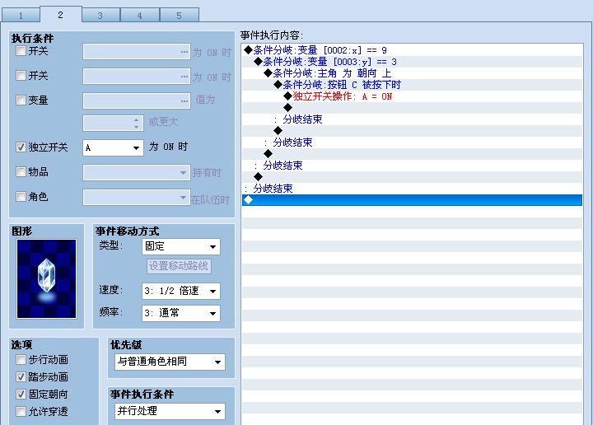Enable the second 开关 condition checkbox
The width and height of the screenshot is (593, 425).
(21, 75)
